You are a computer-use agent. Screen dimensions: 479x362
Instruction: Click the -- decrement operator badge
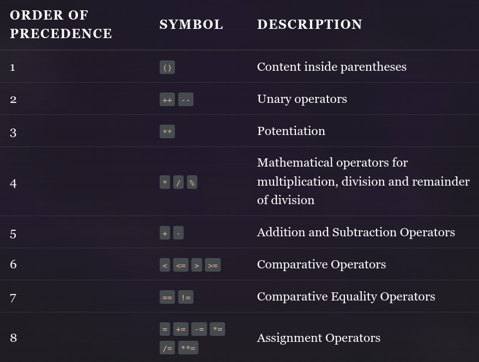pyautogui.click(x=186, y=100)
